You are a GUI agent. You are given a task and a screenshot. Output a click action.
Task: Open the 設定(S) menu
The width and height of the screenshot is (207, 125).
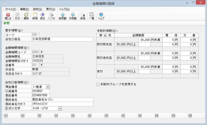point(38,9)
